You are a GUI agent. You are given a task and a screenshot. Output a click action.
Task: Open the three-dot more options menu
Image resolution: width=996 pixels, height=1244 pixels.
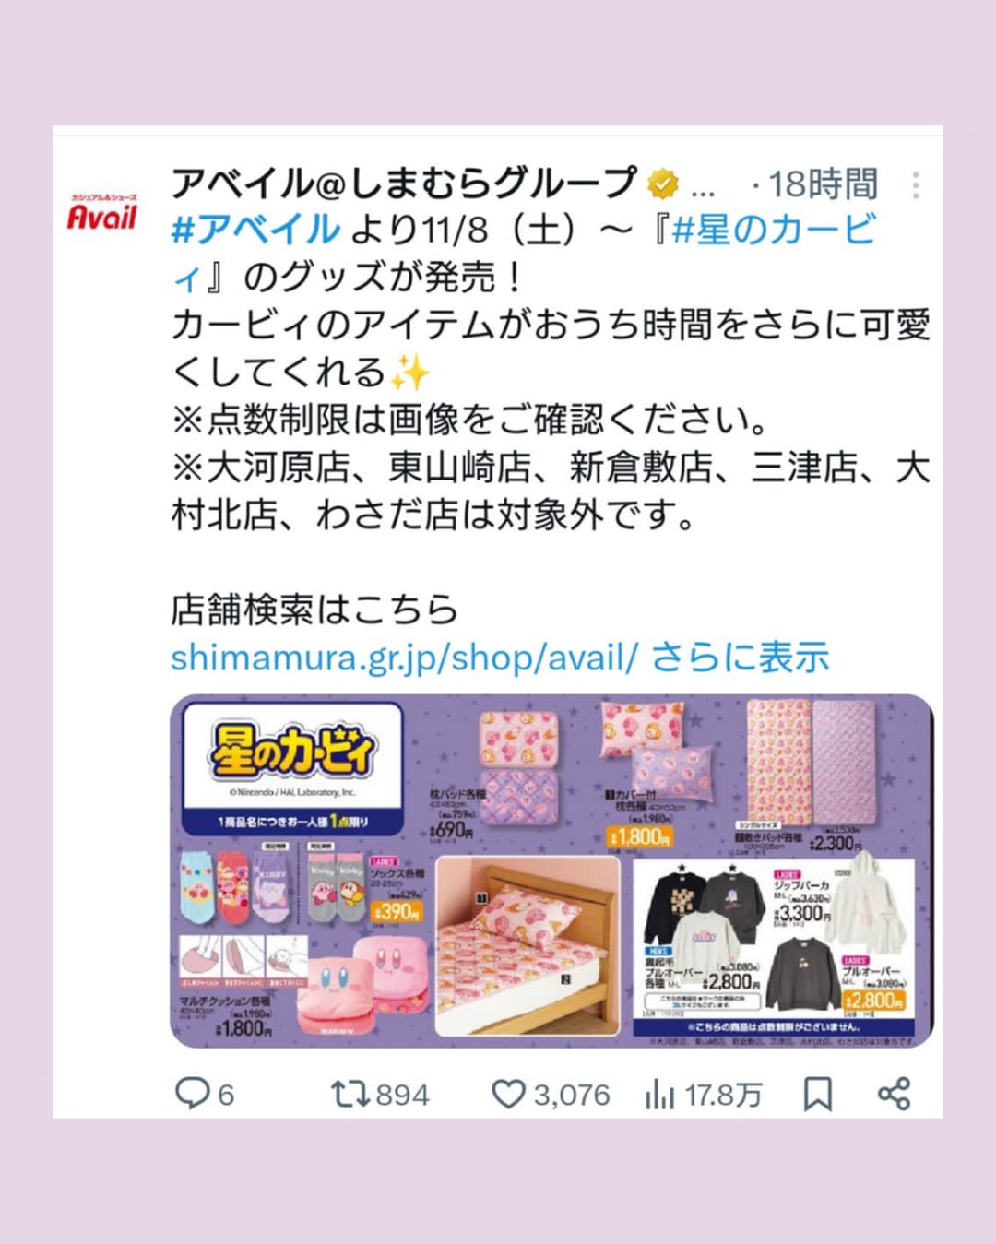coord(915,185)
